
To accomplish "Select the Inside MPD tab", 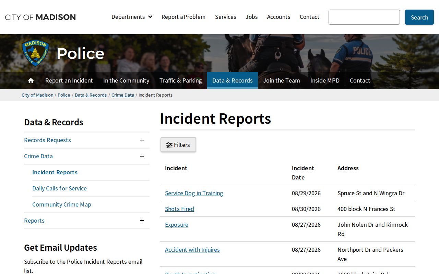I will click(x=325, y=80).
